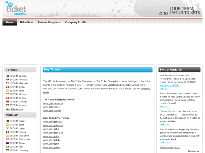Image resolution: width=205 pixels, height=153 pixels.
Task: Click the Moto GP section header
Action: 20,115
